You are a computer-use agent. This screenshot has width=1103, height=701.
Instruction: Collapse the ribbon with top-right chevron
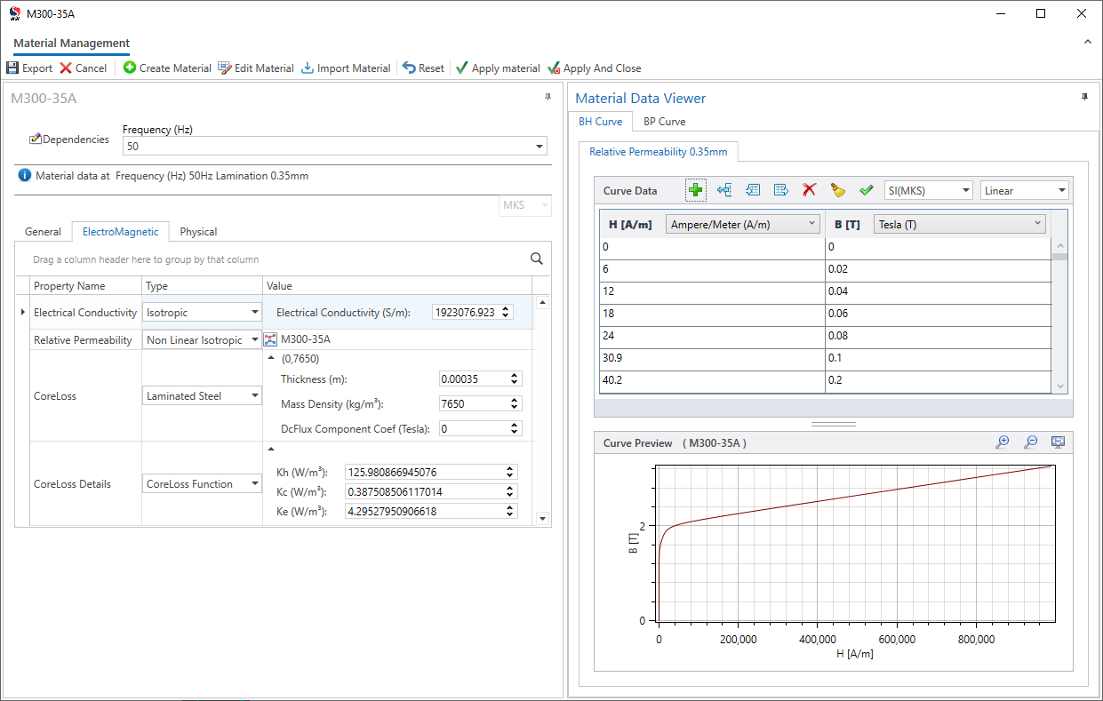(x=1087, y=42)
